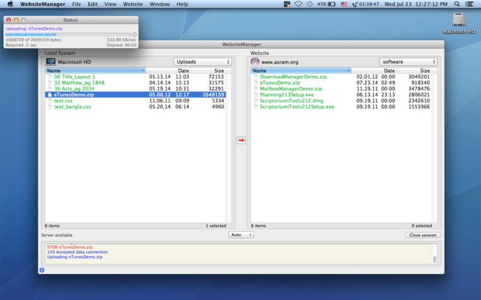Click the Time Machine menu bar icon
The height and width of the screenshot is (300, 481).
point(309,4)
